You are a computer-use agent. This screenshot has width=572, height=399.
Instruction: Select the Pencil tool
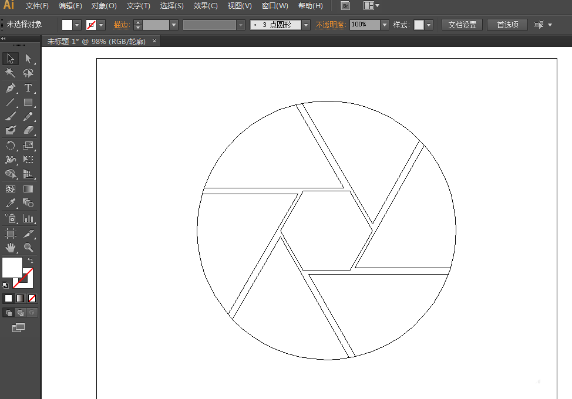point(28,116)
